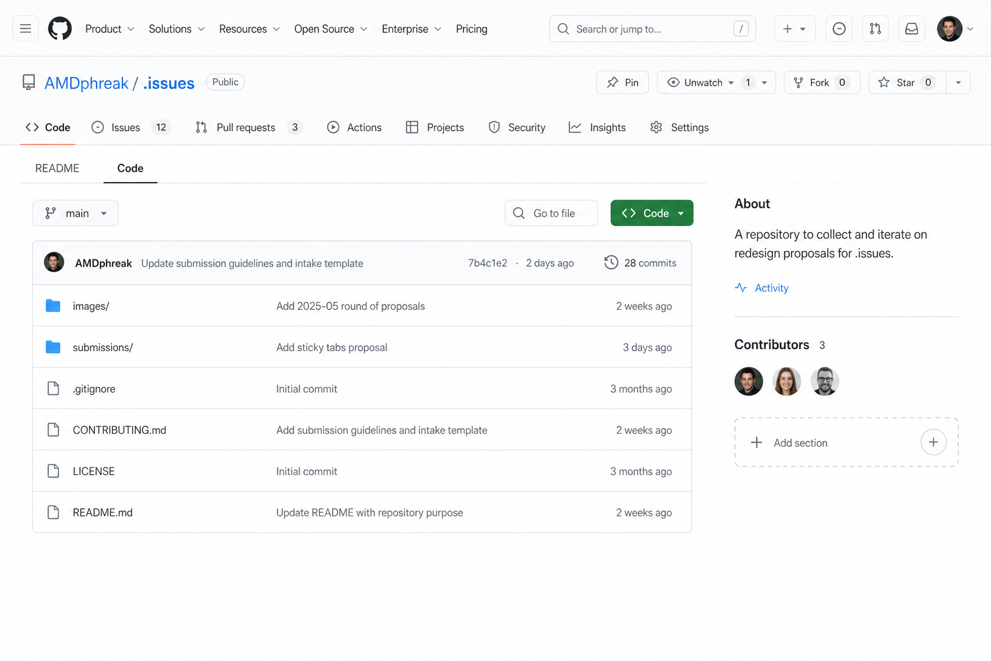Open commit 'Add sticky tabs proposal'

coord(332,347)
